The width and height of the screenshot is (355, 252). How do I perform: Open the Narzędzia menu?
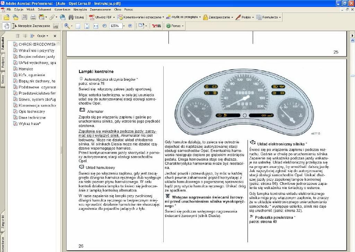(x=80, y=9)
